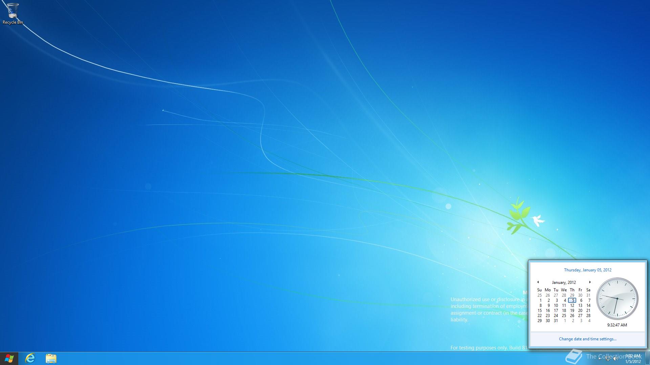Go to previous month in calendar

[538, 282]
